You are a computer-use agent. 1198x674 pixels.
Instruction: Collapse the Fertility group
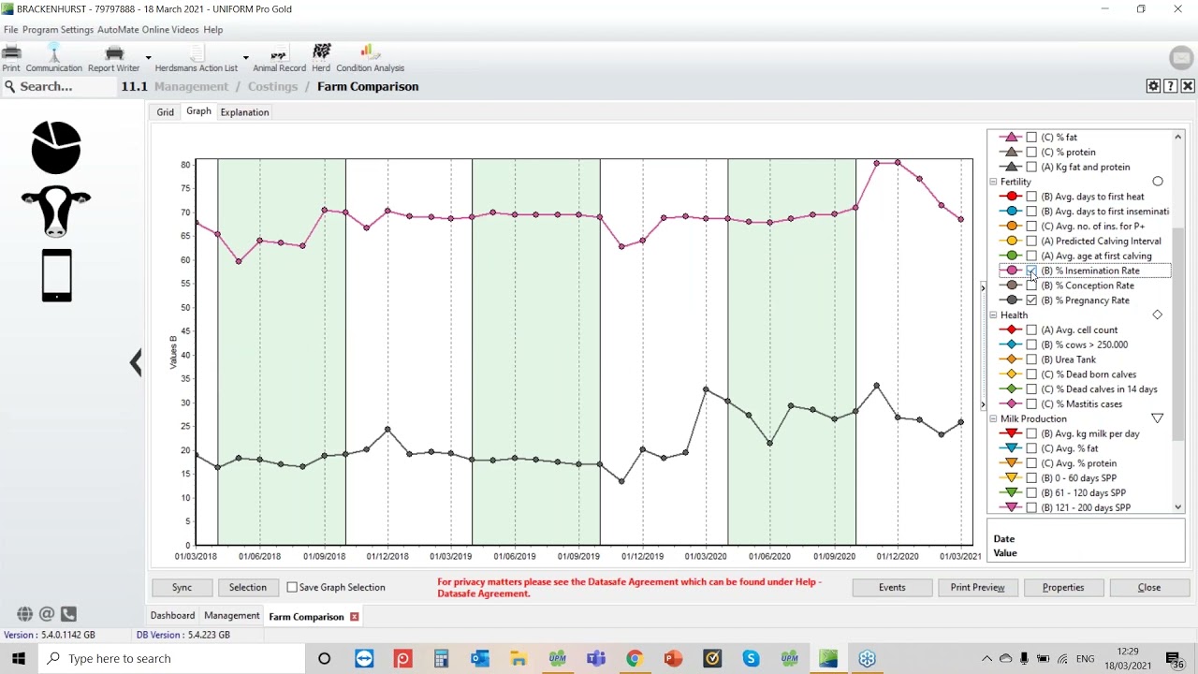pyautogui.click(x=993, y=182)
